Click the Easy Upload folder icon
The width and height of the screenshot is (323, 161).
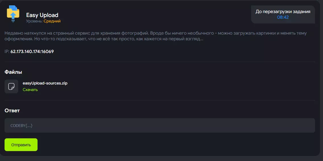(x=13, y=14)
